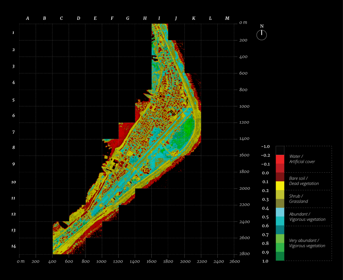Viewport: 343px width, 280px height.
Task: Click the 'Bare soil / Dead vegetation' label
Action: pos(304,181)
